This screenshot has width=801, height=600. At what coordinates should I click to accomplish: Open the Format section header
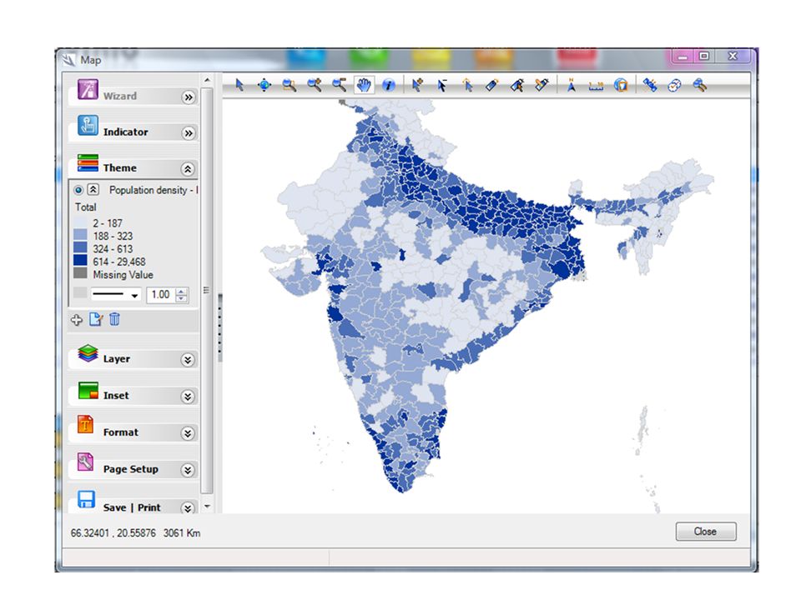[133, 432]
